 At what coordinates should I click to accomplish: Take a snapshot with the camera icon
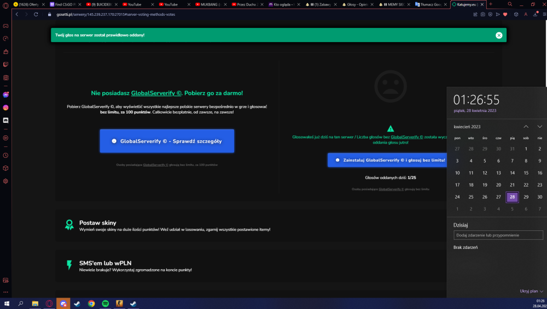click(x=483, y=14)
